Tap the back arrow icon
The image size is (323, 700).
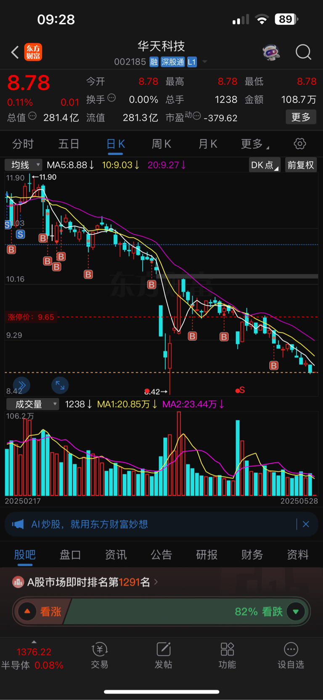[x=15, y=52]
